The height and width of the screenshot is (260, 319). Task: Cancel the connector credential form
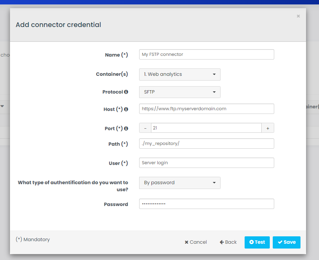pyautogui.click(x=196, y=242)
